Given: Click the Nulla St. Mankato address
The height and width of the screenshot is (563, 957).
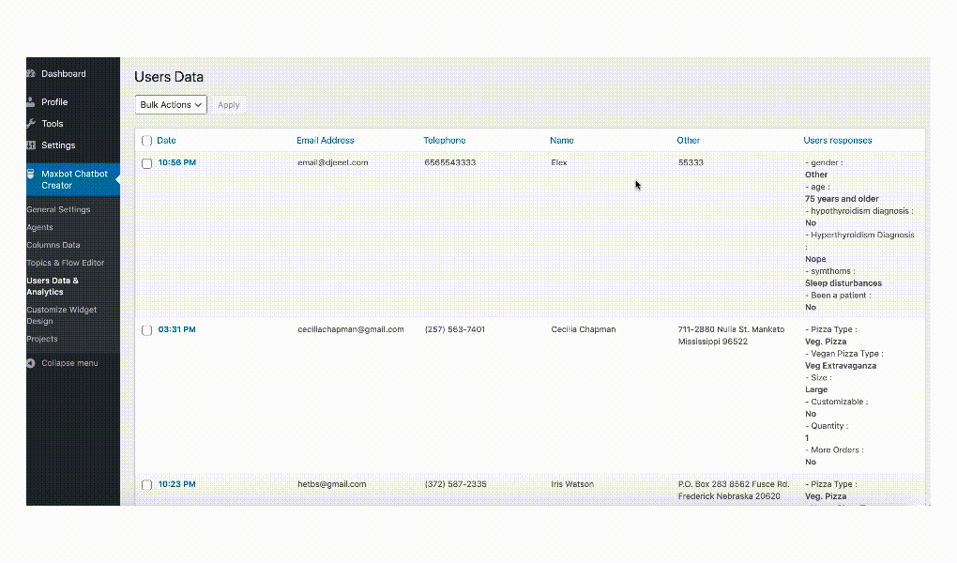Looking at the screenshot, I should pyautogui.click(x=731, y=335).
